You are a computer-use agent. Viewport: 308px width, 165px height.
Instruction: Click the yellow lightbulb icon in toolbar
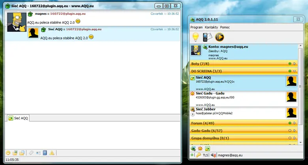click(x=195, y=37)
